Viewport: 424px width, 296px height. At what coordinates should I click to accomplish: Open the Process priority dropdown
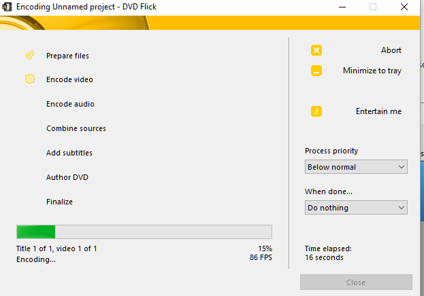[x=356, y=167]
